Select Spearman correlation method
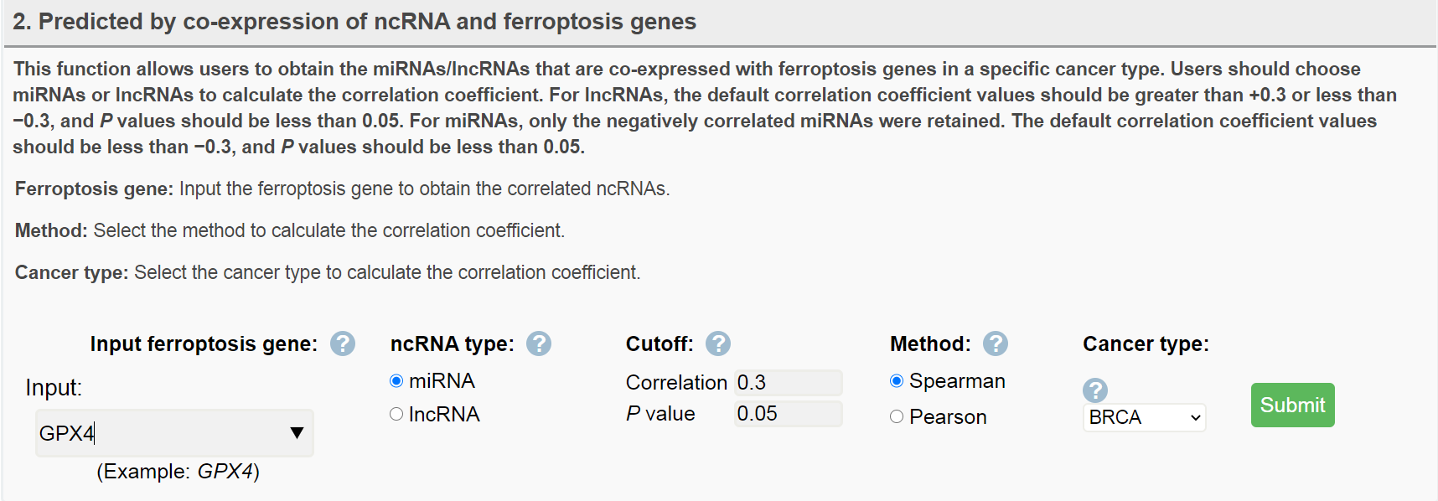The width and height of the screenshot is (1438, 501). [897, 381]
